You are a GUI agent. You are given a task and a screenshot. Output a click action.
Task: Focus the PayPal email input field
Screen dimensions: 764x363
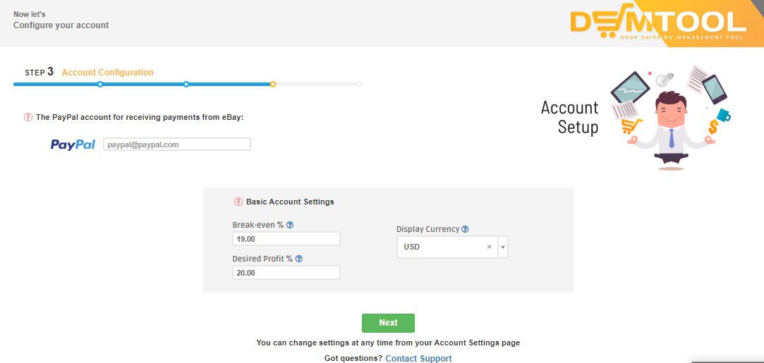[x=177, y=144]
